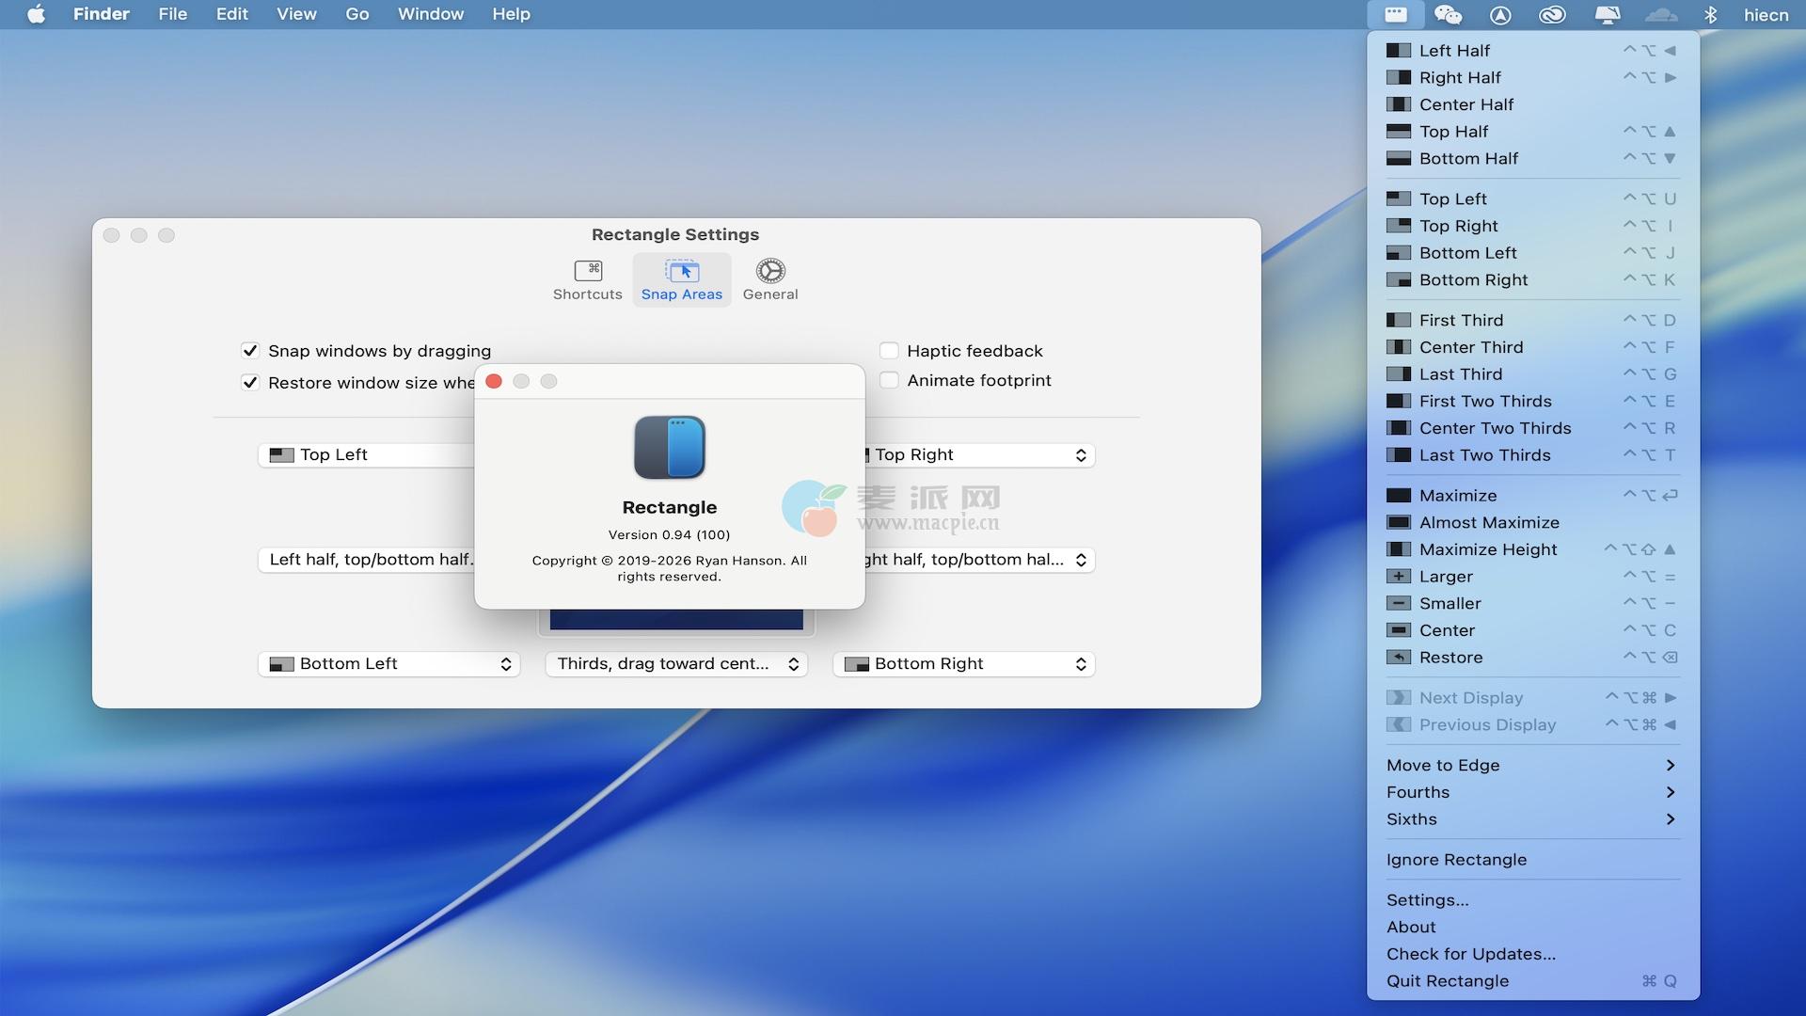Click the Rectangle app icon in About window
Screen dimensions: 1806x1016
pyautogui.click(x=670, y=448)
